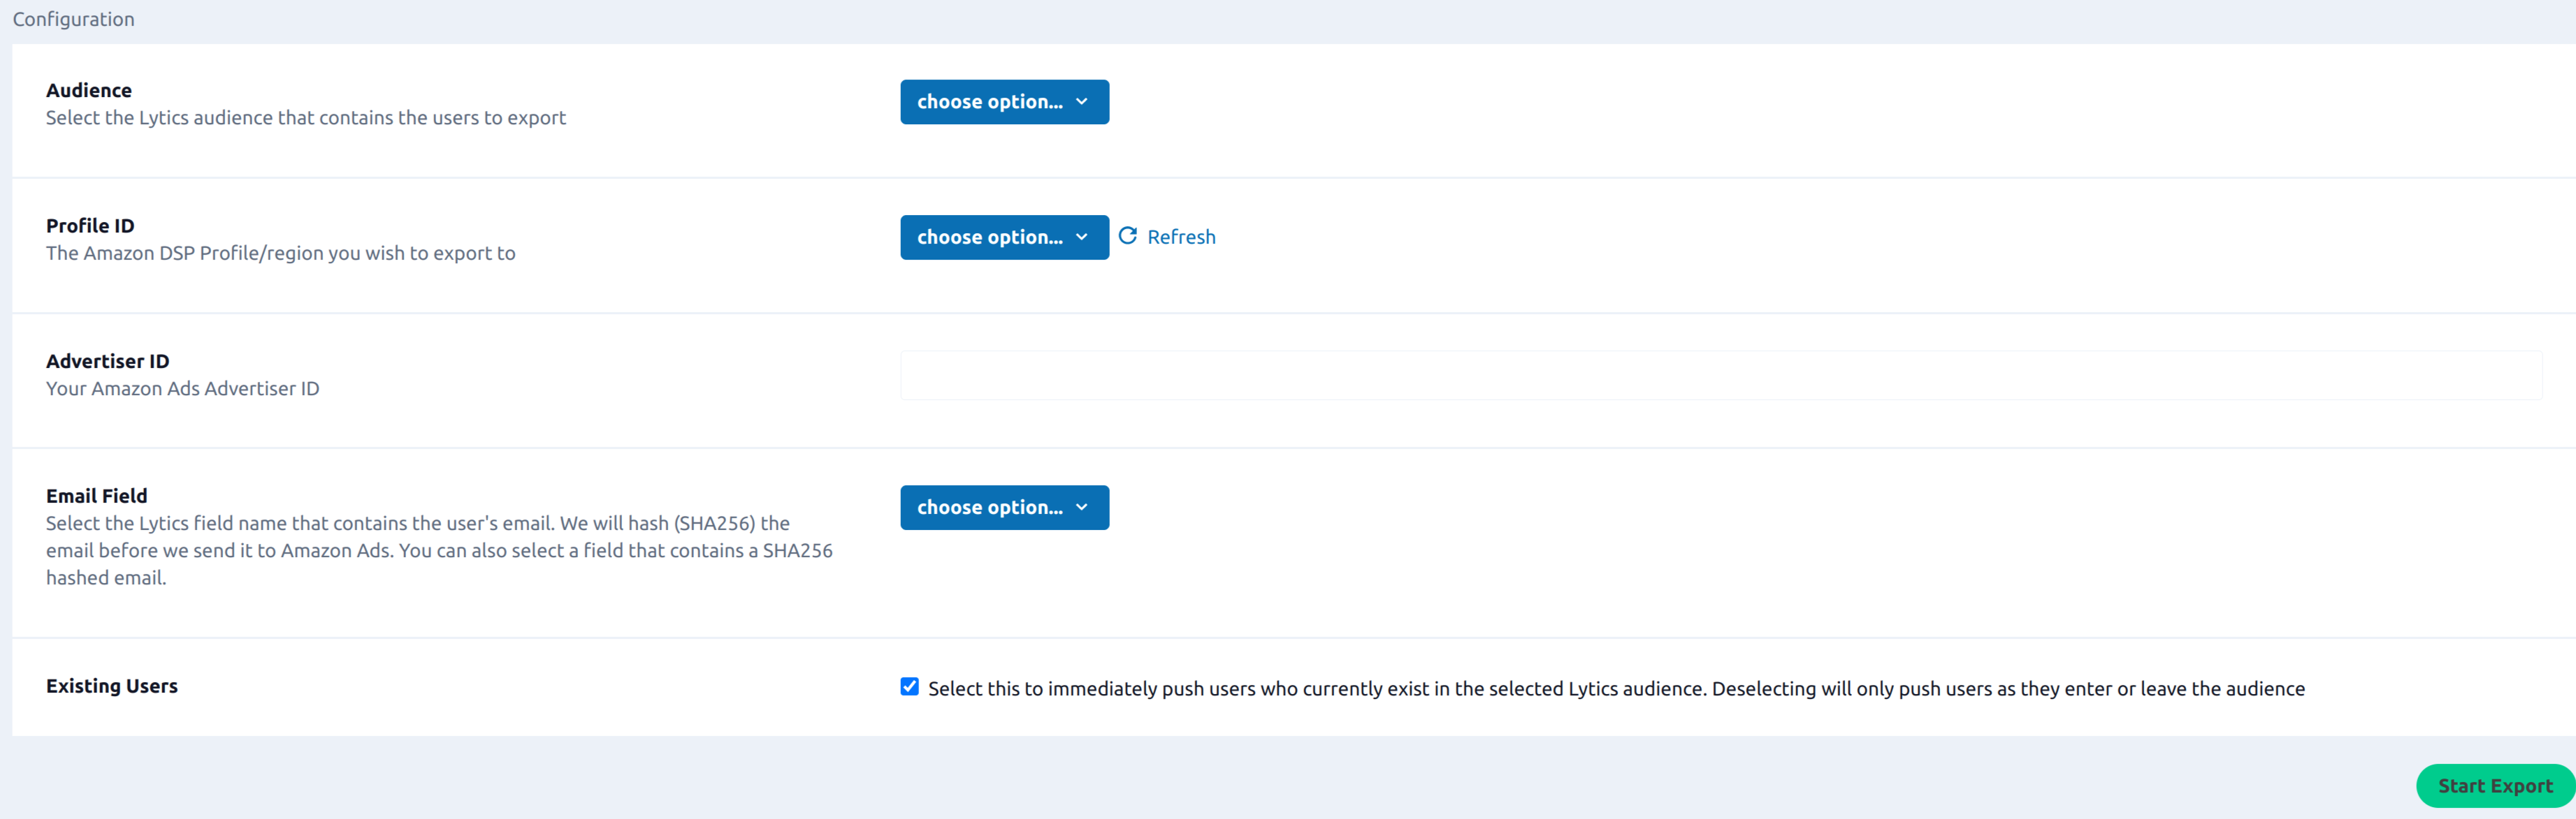Click the Profile ID field label
Viewport: 2576px width, 819px height.
click(90, 226)
